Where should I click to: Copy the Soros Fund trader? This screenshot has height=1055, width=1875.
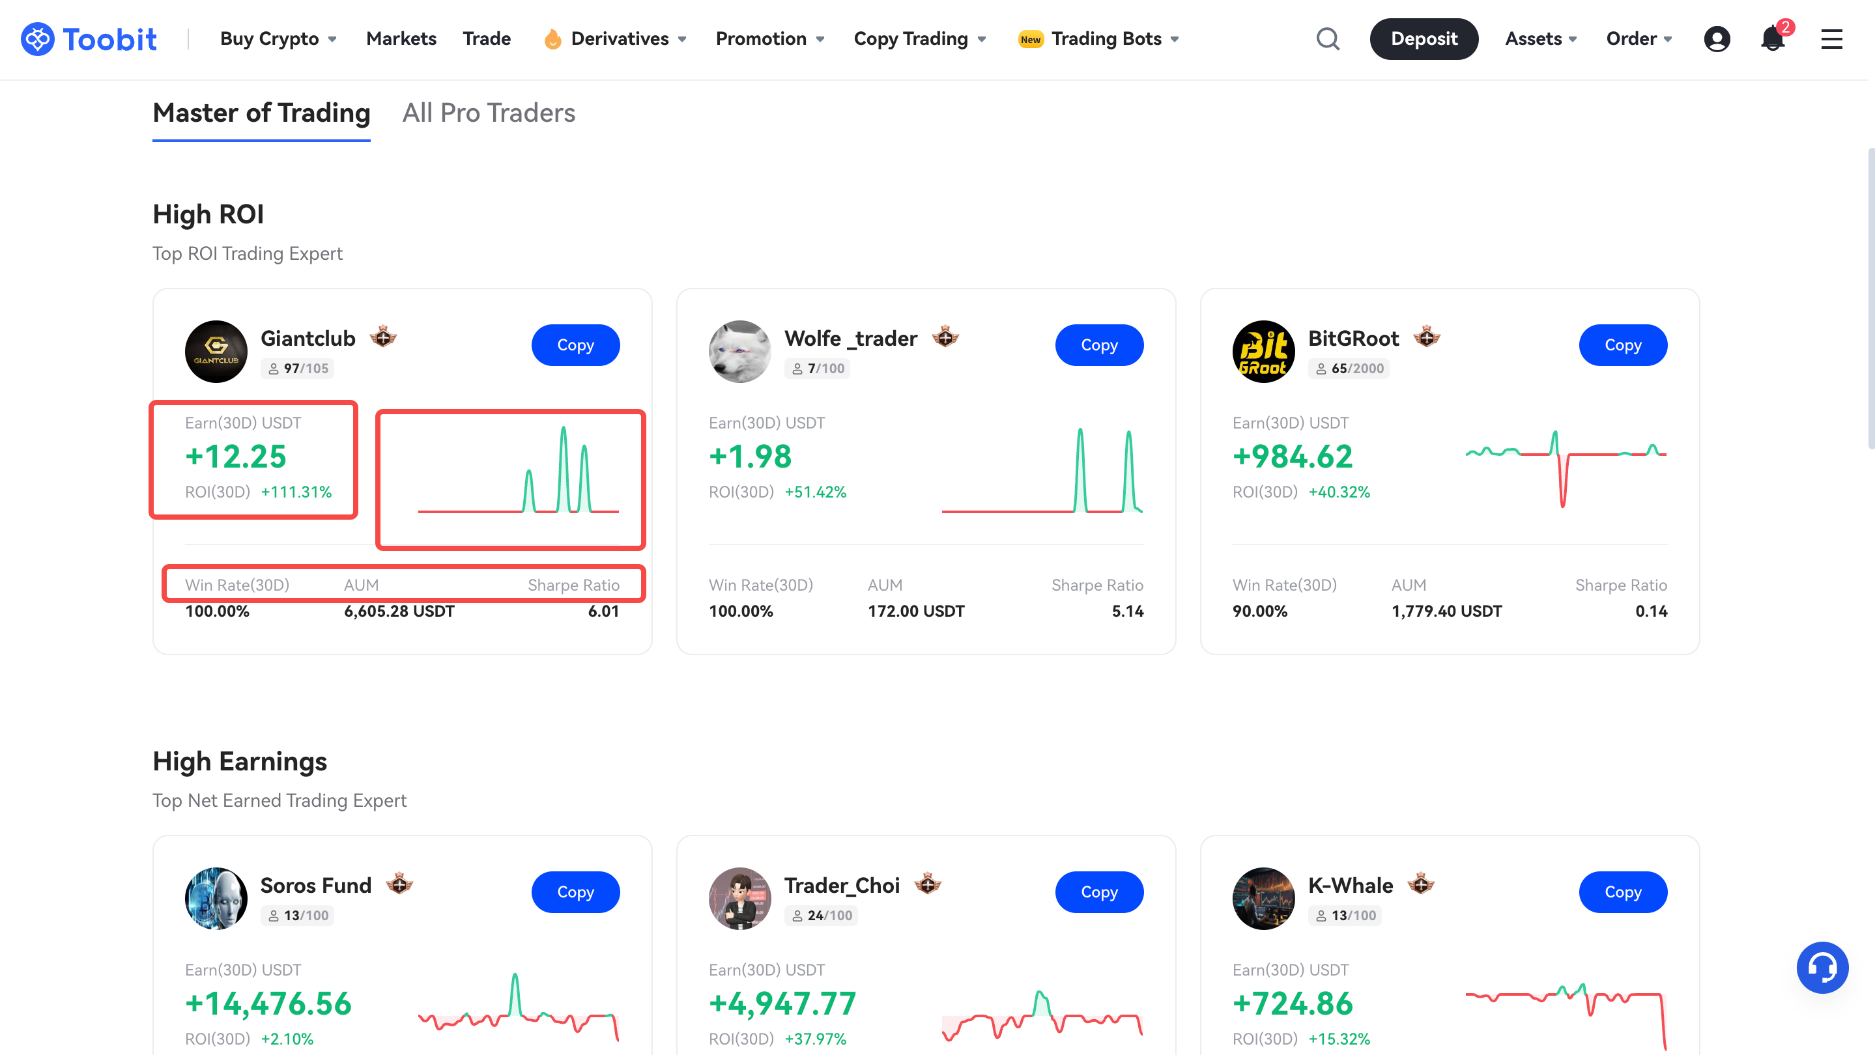click(575, 892)
